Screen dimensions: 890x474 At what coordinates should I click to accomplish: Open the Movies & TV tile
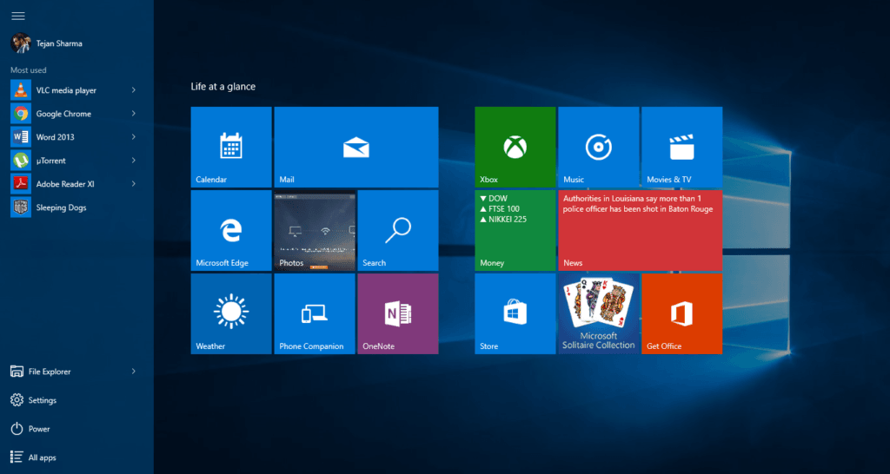click(x=681, y=147)
